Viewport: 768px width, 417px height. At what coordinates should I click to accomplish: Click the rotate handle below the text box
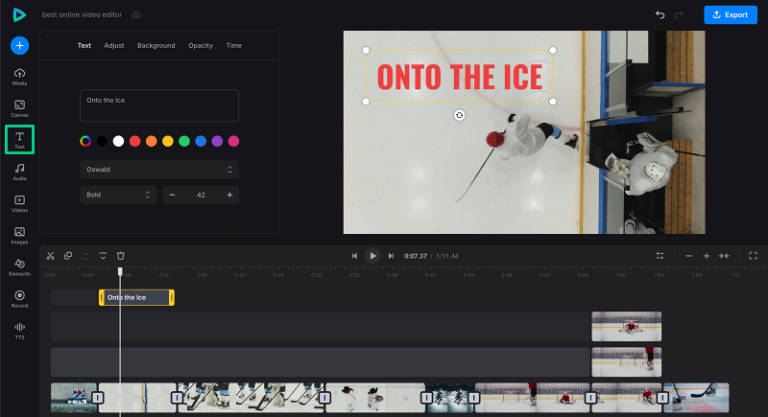tap(459, 115)
